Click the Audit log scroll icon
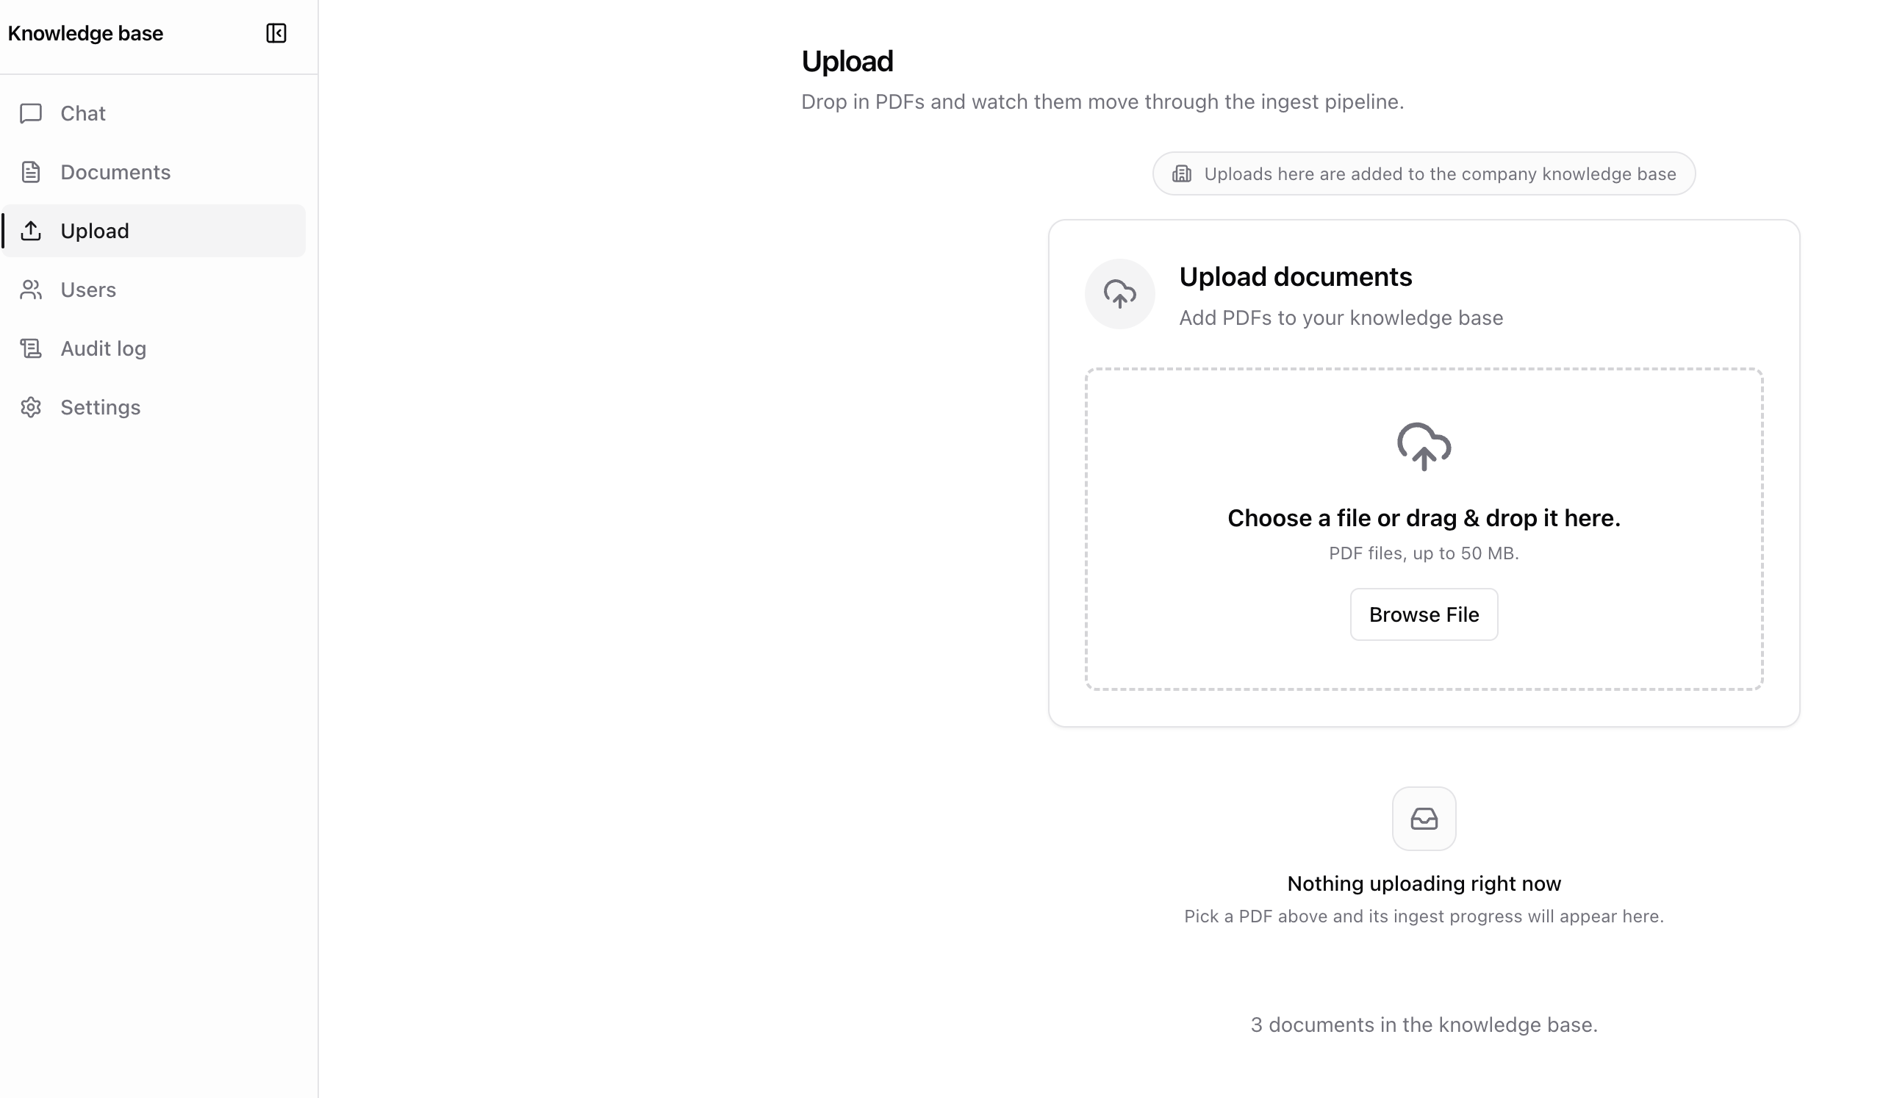Screen dimensions: 1883x1098 tap(31, 348)
